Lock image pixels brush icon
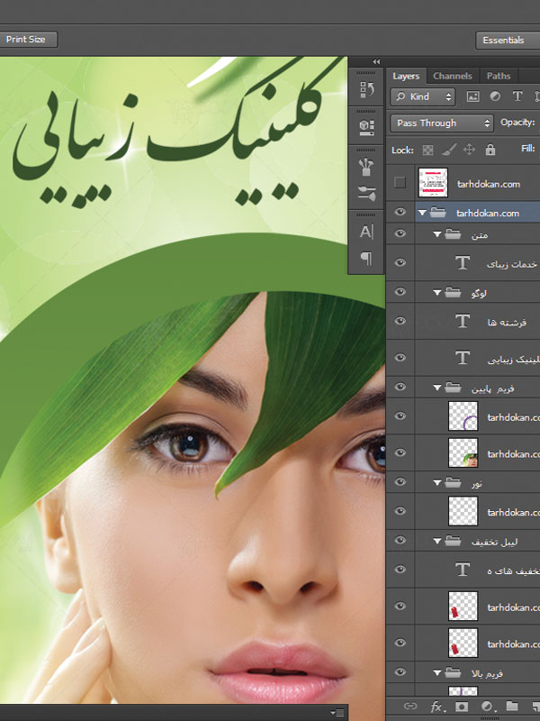The width and height of the screenshot is (540, 721). (x=448, y=150)
